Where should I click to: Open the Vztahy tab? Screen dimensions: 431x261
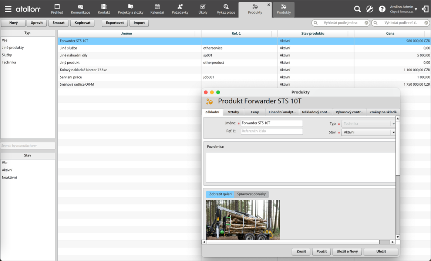coord(233,112)
